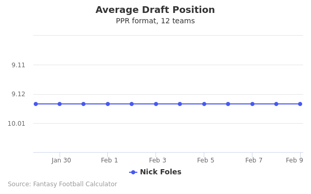The width and height of the screenshot is (311, 194).
Task: Click the data point between Feb 5 and Feb 7
Action: (228, 104)
